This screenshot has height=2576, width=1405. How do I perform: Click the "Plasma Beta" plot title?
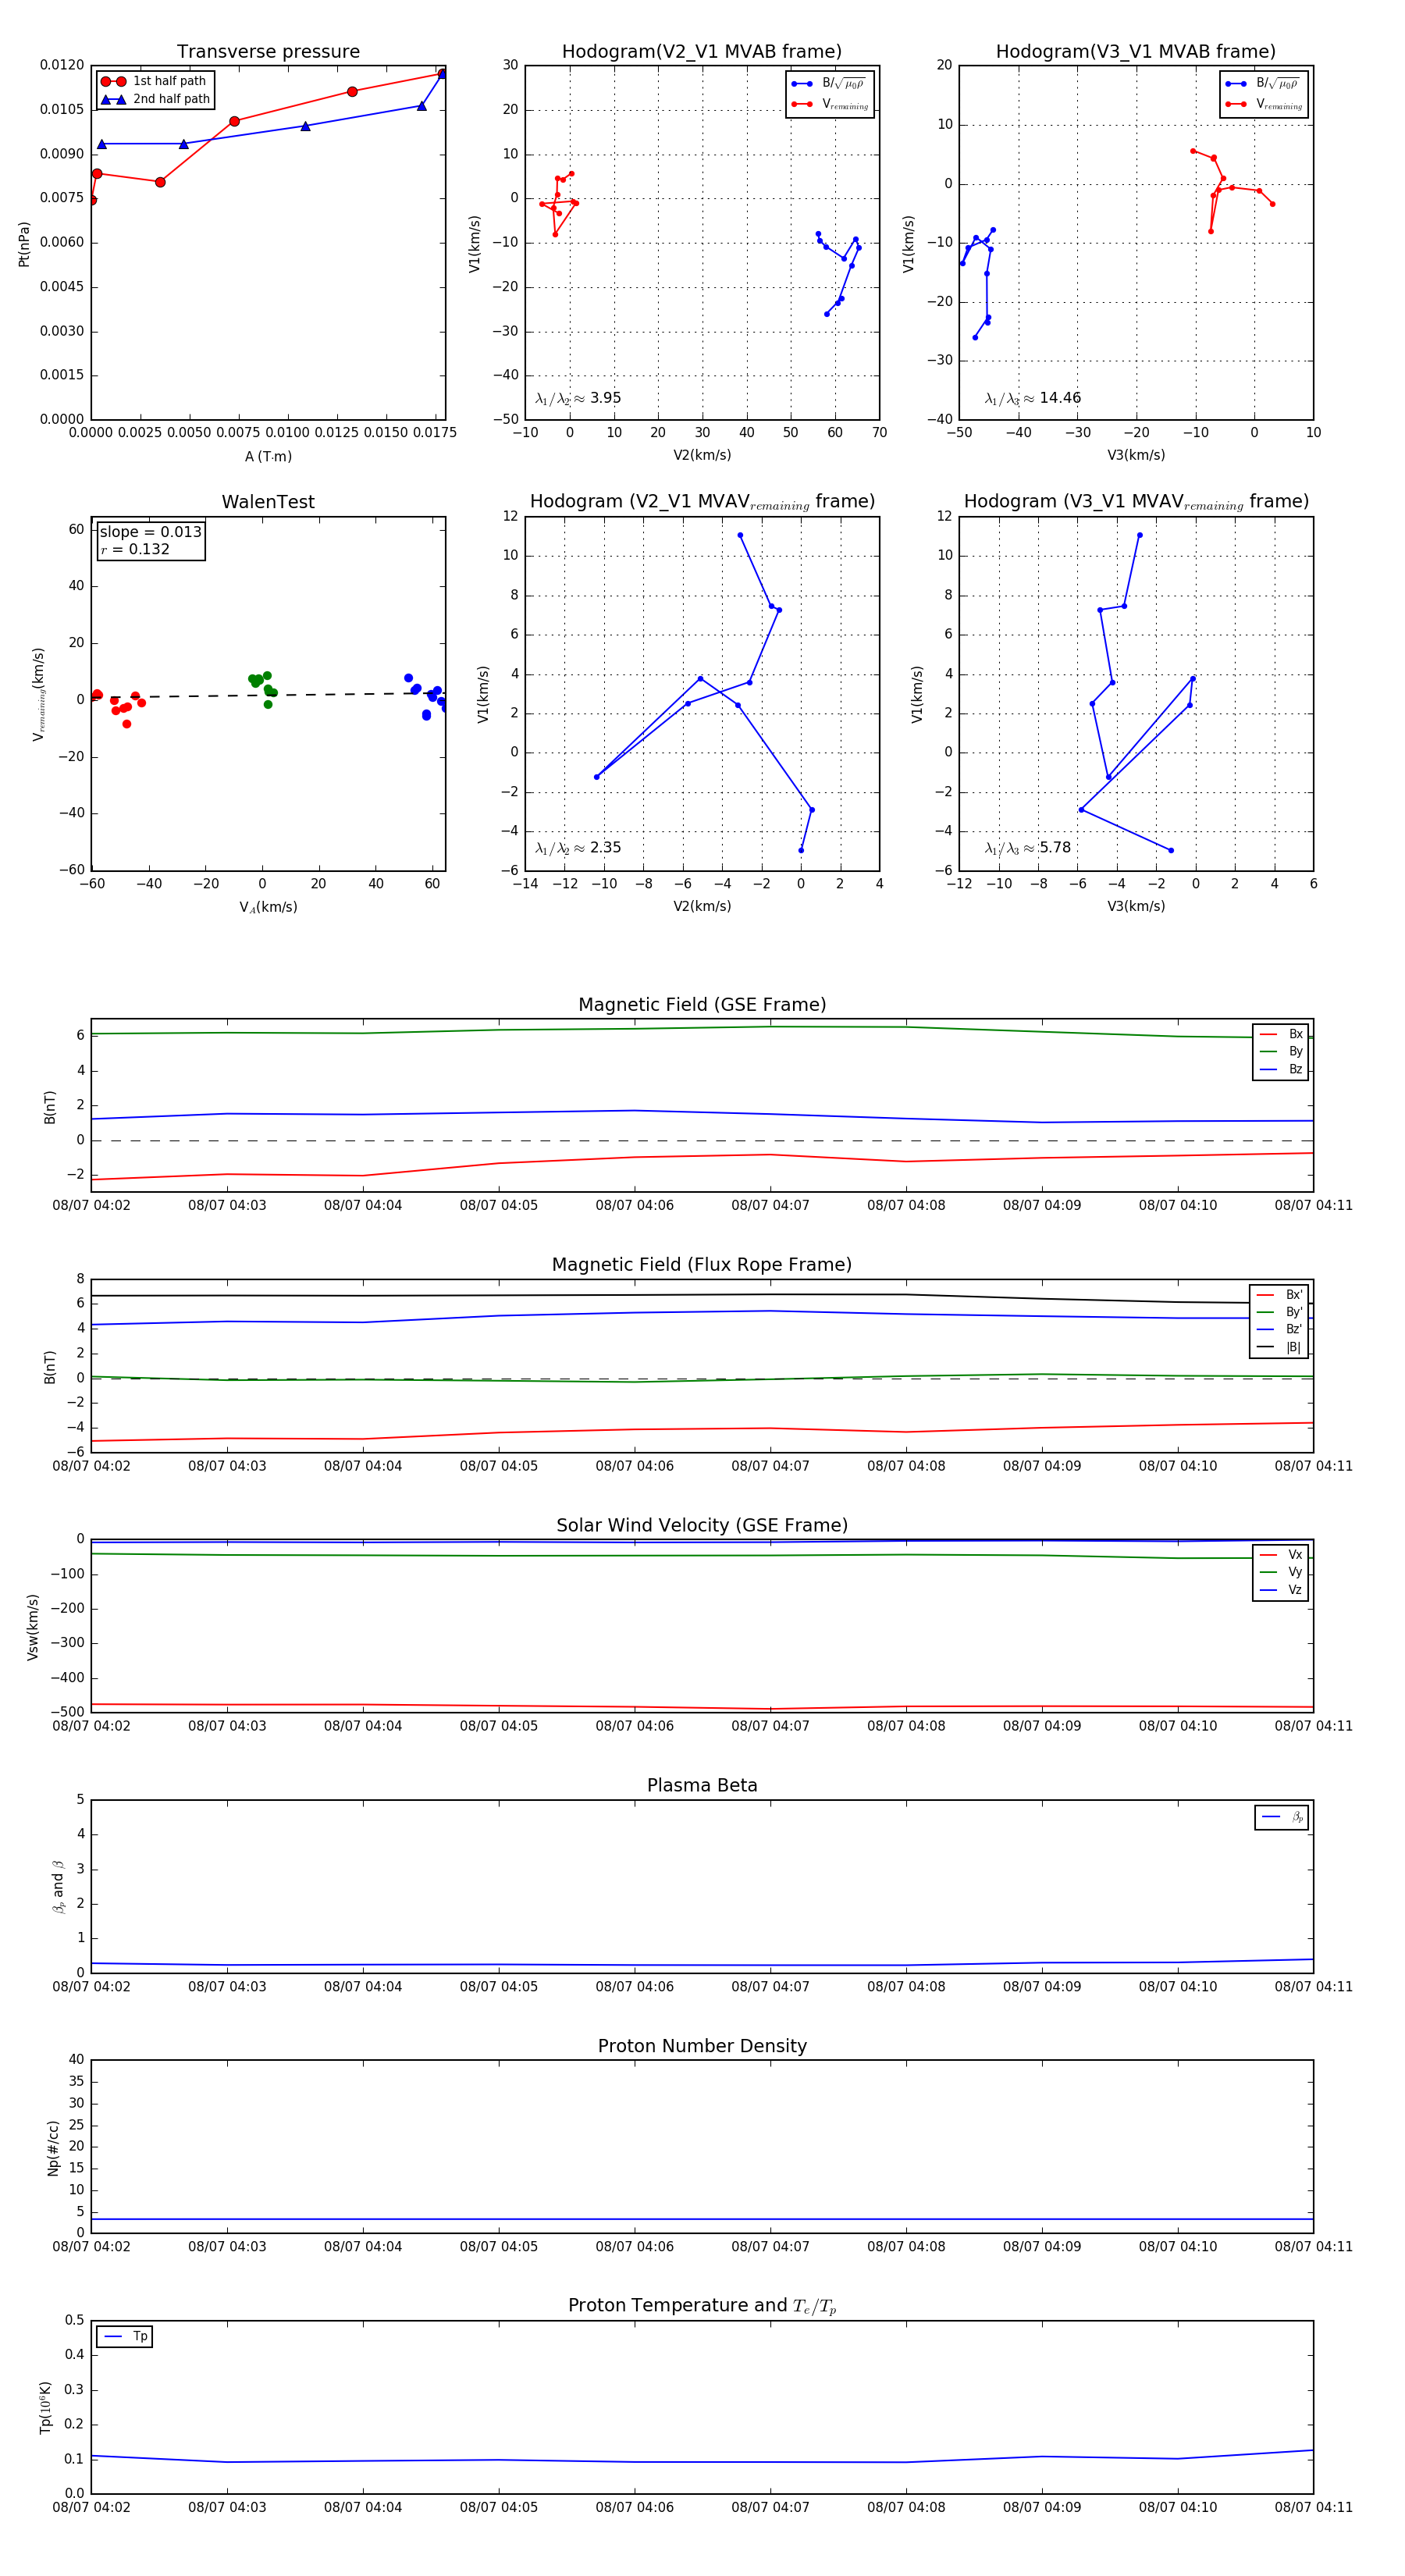pyautogui.click(x=702, y=1785)
